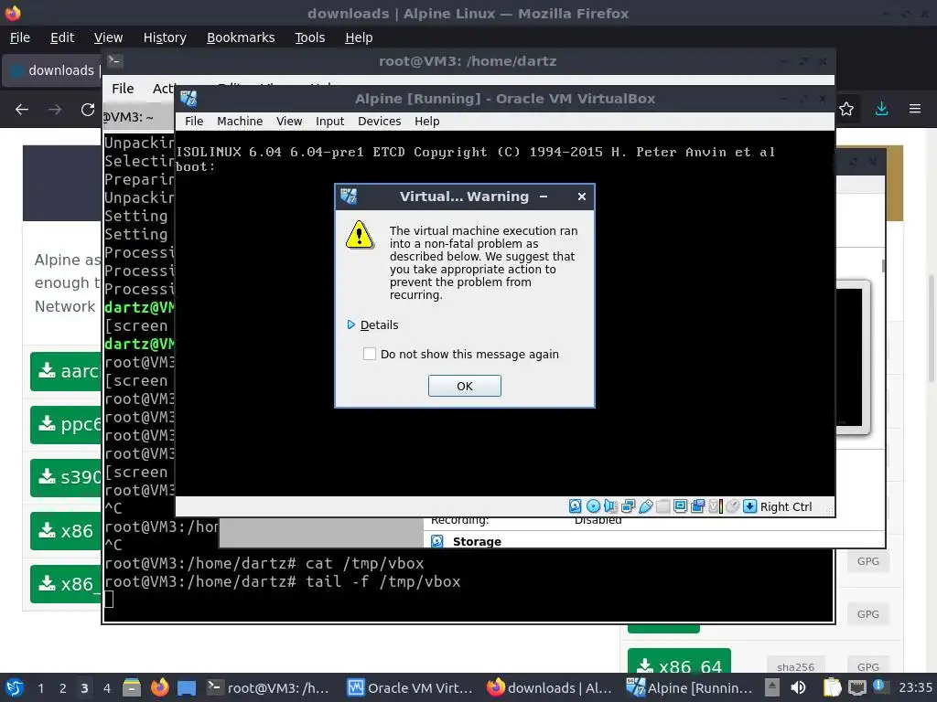
Task: Click the Firefox back arrow button
Action: click(22, 110)
